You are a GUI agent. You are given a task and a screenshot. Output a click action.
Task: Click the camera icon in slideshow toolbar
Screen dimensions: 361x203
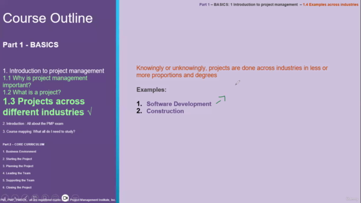[65, 198]
